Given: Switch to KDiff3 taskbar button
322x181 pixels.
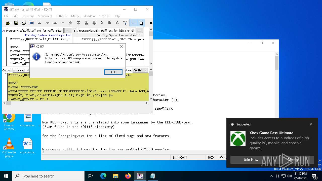Looking at the screenshot, I should [x=140, y=176].
